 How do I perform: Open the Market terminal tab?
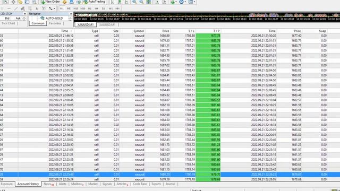93,184
